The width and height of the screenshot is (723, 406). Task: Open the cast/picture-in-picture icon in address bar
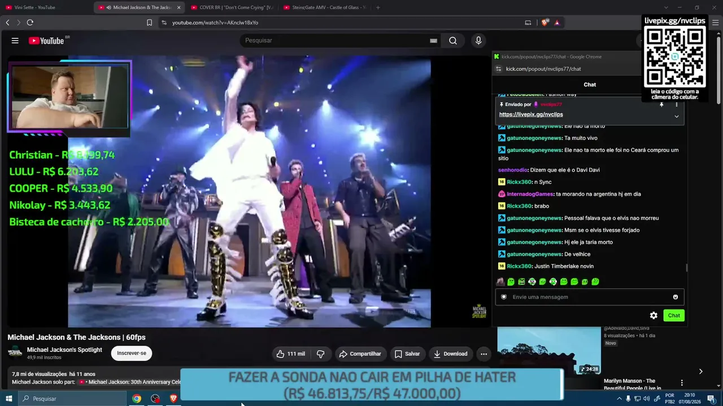528,23
